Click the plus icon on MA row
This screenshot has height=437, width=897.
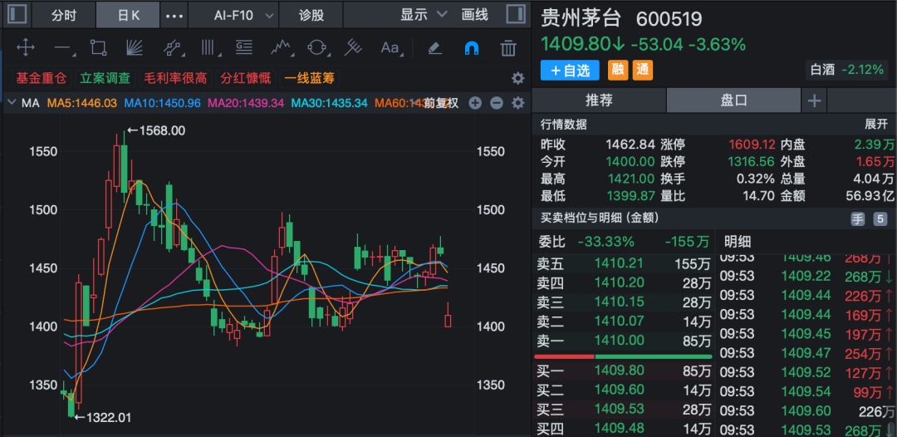[x=475, y=103]
